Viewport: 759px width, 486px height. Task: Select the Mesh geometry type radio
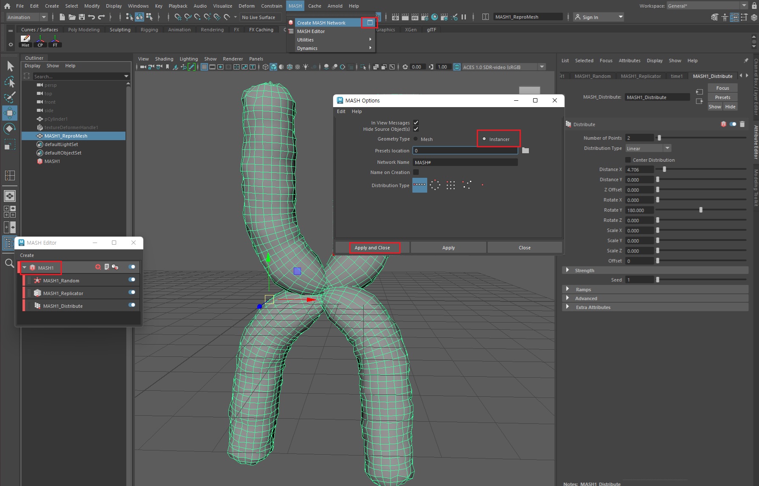click(416, 139)
